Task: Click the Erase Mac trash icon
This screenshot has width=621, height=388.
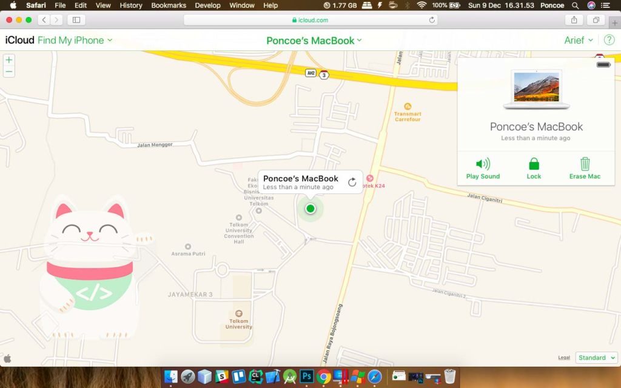Action: [585, 164]
